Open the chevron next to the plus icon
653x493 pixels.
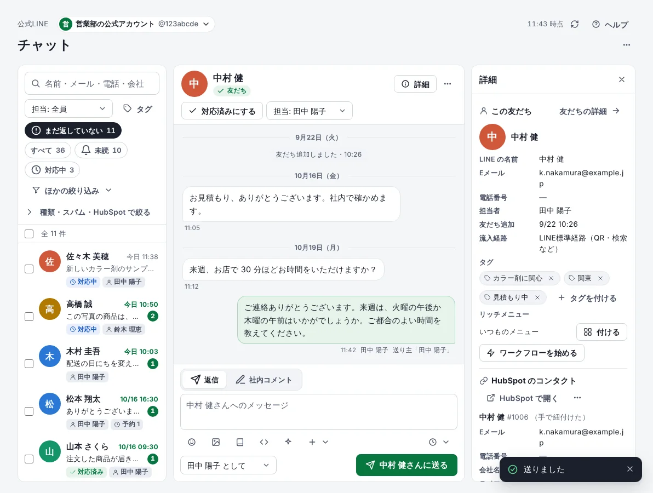(x=325, y=442)
